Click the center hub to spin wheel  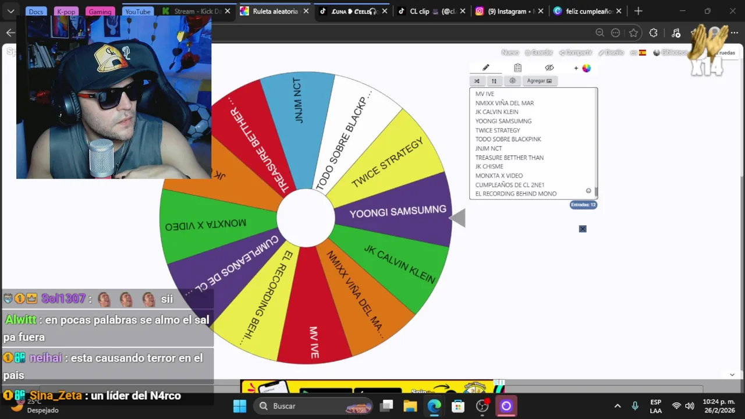point(306,218)
